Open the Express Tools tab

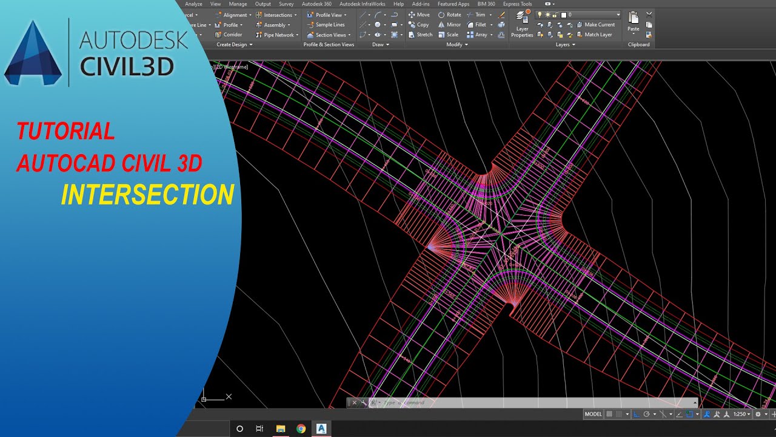(x=517, y=4)
